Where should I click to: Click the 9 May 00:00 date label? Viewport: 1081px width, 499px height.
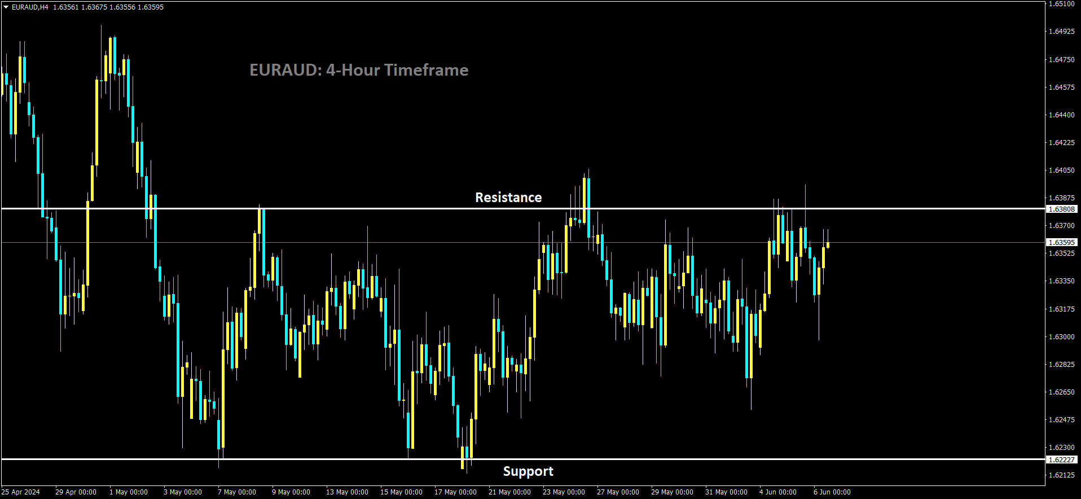click(x=291, y=492)
